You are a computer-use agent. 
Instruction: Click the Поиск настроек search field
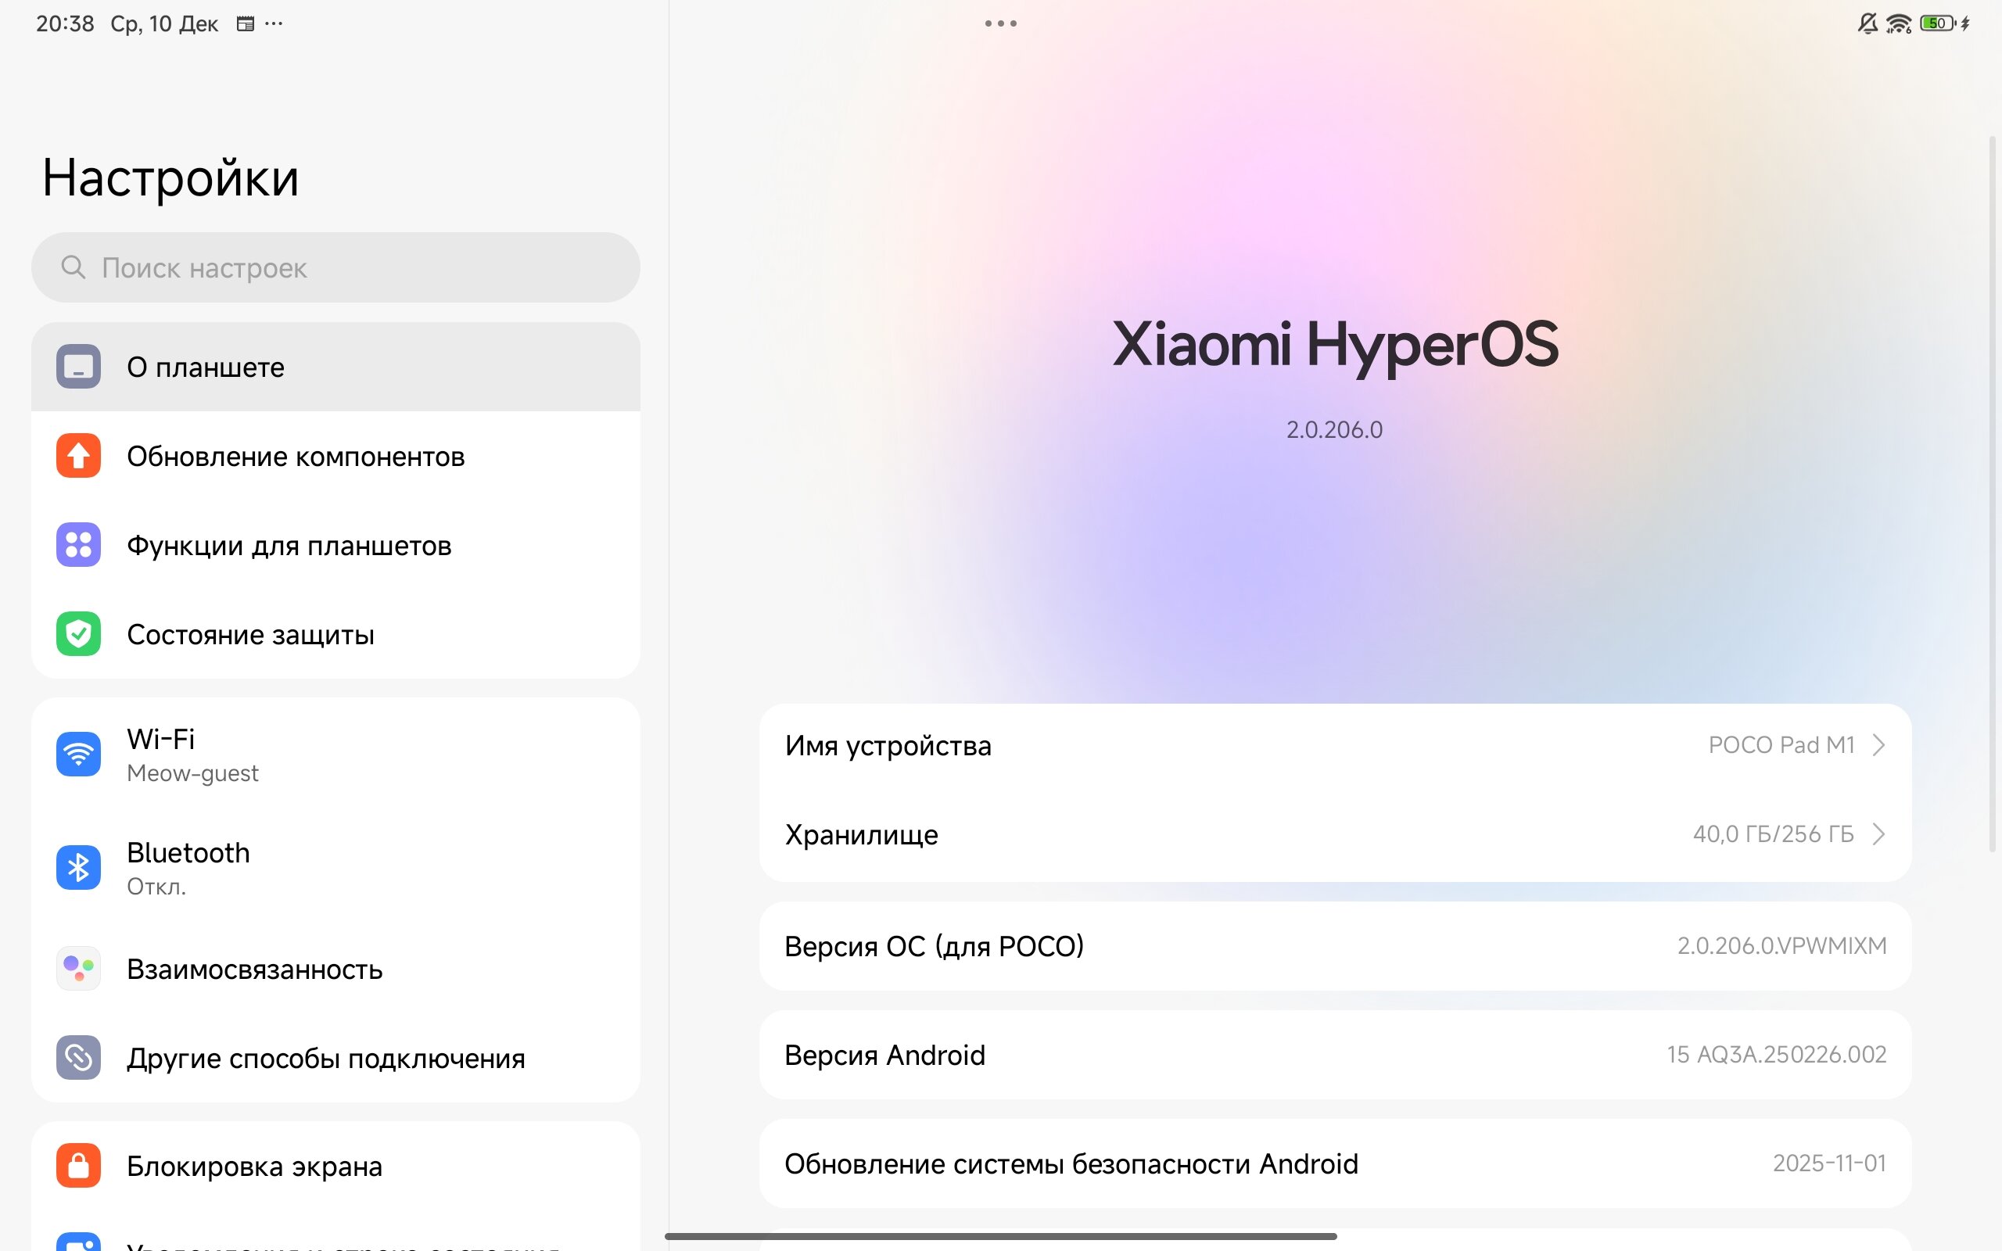335,267
